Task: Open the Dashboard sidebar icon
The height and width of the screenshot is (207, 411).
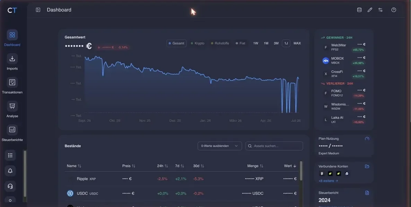Action: point(12,35)
